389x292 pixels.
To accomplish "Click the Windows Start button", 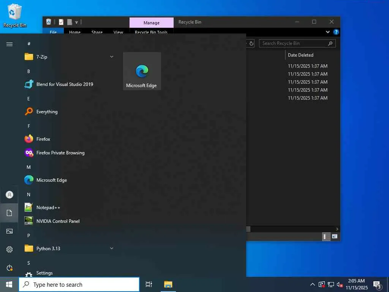I will pyautogui.click(x=9, y=284).
